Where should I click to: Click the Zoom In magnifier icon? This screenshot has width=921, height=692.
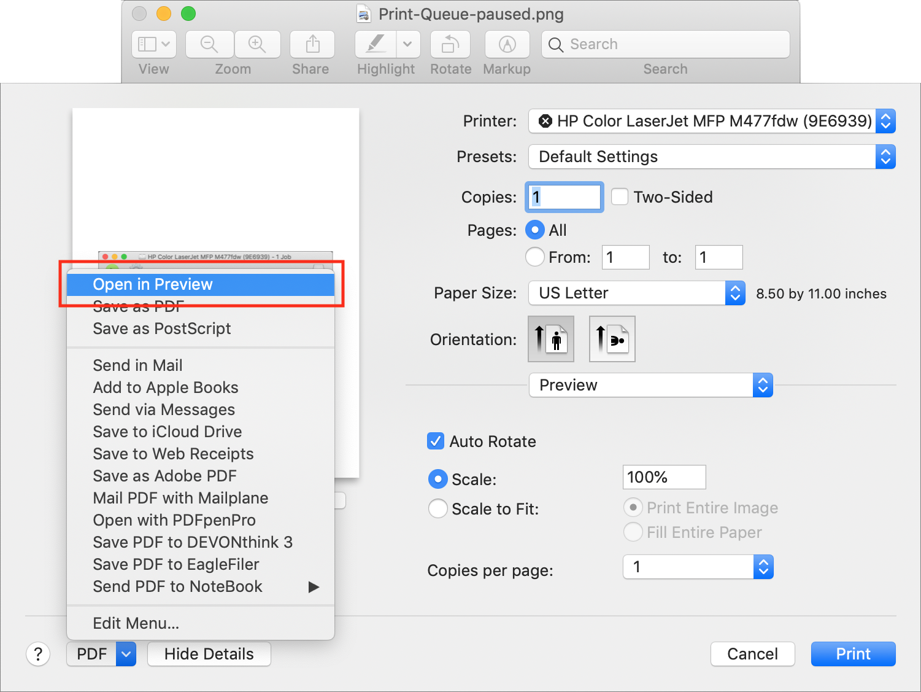257,44
